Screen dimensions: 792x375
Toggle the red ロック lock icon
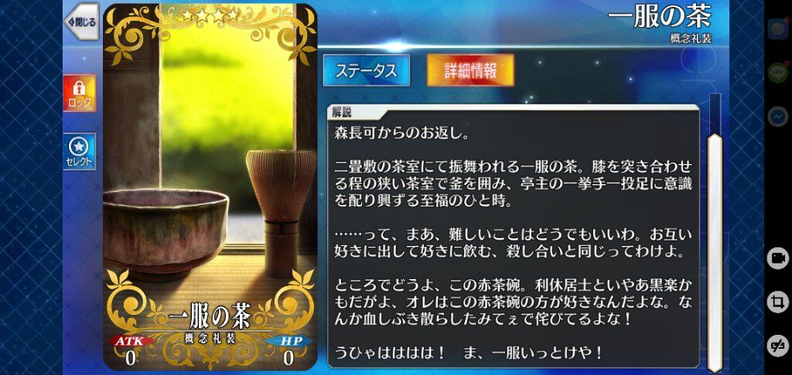(80, 94)
